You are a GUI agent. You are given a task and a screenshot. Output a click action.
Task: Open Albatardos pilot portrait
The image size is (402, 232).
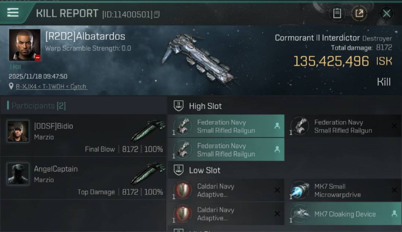pos(25,45)
